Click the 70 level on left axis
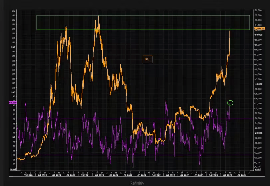 click(x=14, y=119)
